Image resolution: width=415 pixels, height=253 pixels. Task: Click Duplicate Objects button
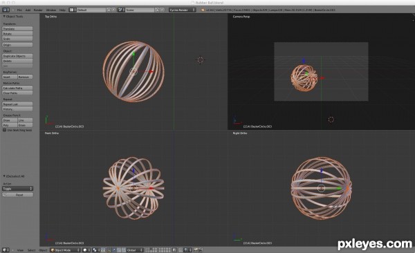coord(17,56)
